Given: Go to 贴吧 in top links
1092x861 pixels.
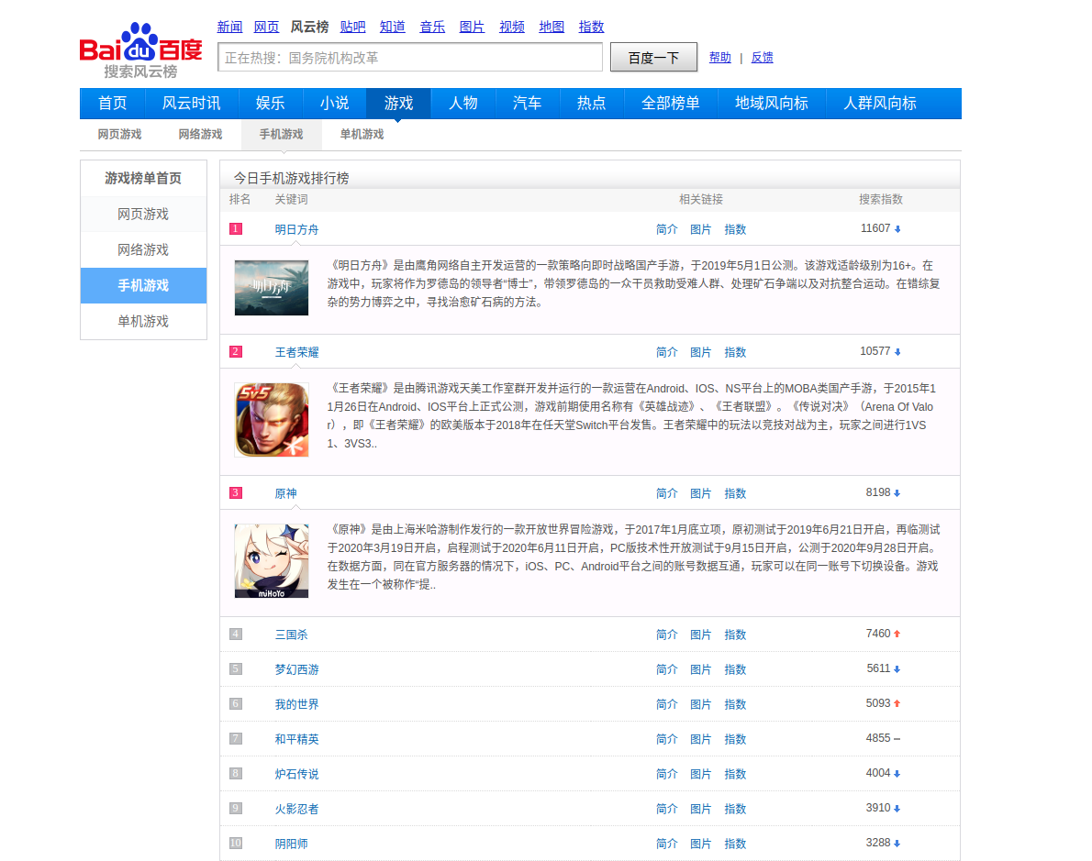Looking at the screenshot, I should pos(353,27).
